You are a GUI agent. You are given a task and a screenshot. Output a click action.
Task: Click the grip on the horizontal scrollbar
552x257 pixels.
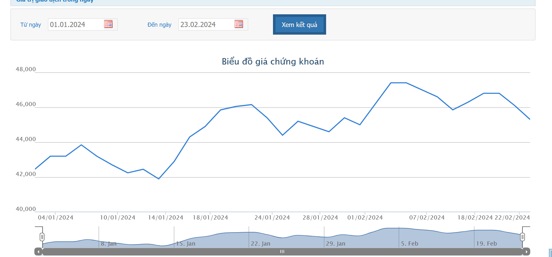pos(282,252)
